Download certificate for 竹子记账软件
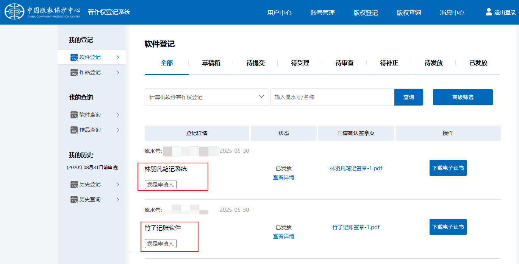 (x=448, y=227)
